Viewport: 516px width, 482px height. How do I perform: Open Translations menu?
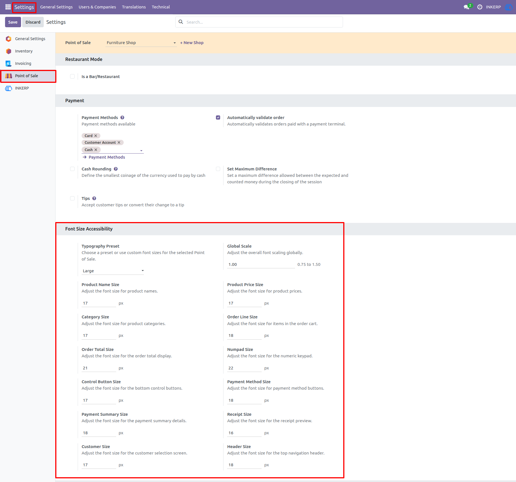coord(134,7)
